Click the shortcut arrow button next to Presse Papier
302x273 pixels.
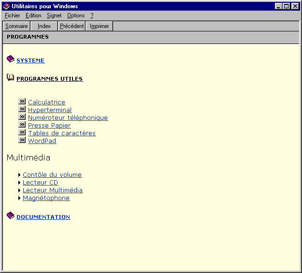(x=22, y=125)
